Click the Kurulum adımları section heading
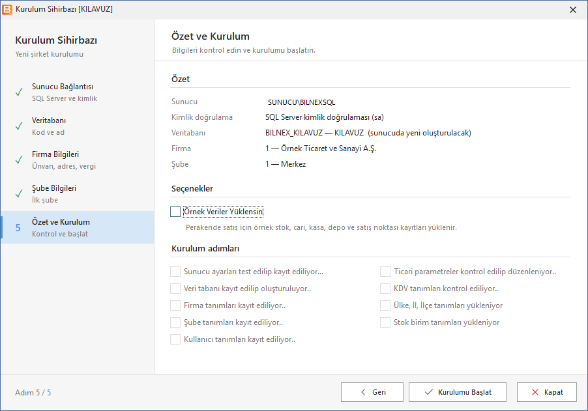This screenshot has width=588, height=411. (205, 248)
